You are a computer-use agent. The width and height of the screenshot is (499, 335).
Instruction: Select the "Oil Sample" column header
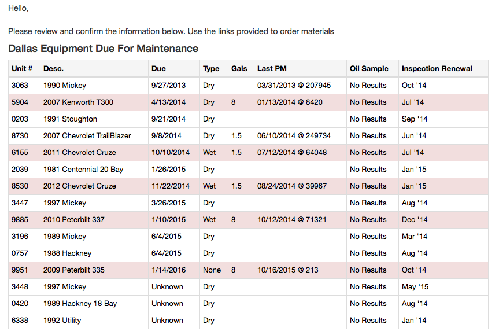coord(369,68)
